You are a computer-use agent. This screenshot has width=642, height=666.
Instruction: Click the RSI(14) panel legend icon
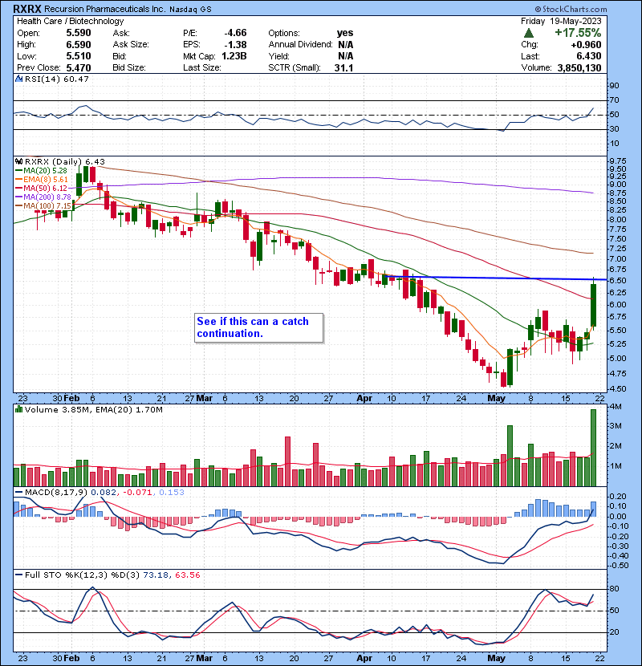[18, 79]
